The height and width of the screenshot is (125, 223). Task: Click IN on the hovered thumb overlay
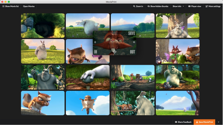[96, 52]
